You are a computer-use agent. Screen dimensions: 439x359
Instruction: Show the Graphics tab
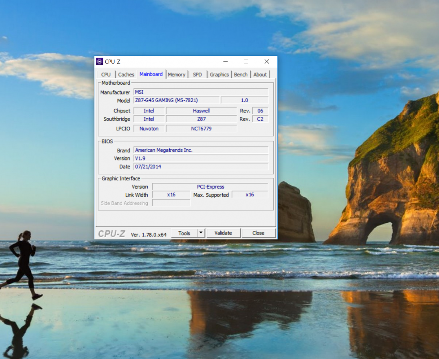tap(219, 75)
